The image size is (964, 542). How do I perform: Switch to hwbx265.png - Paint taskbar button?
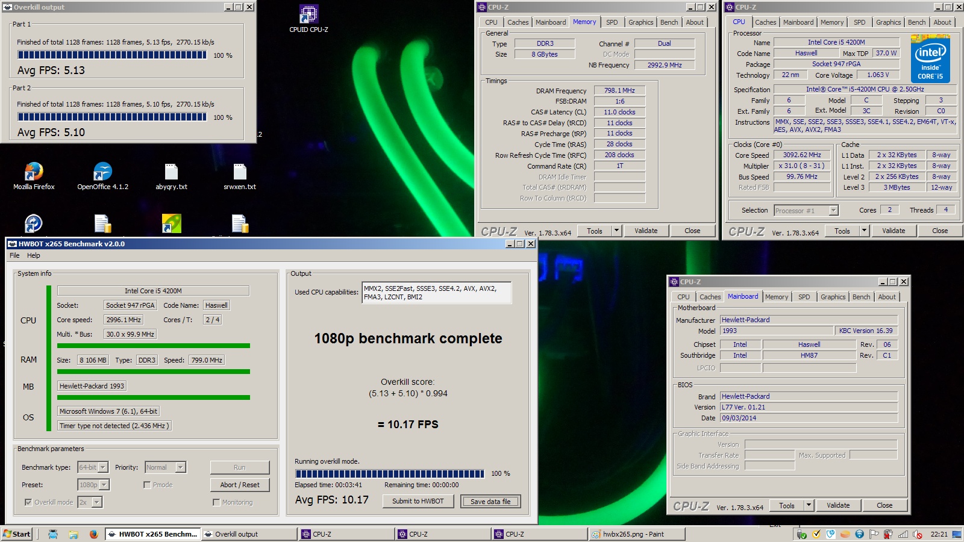click(636, 534)
